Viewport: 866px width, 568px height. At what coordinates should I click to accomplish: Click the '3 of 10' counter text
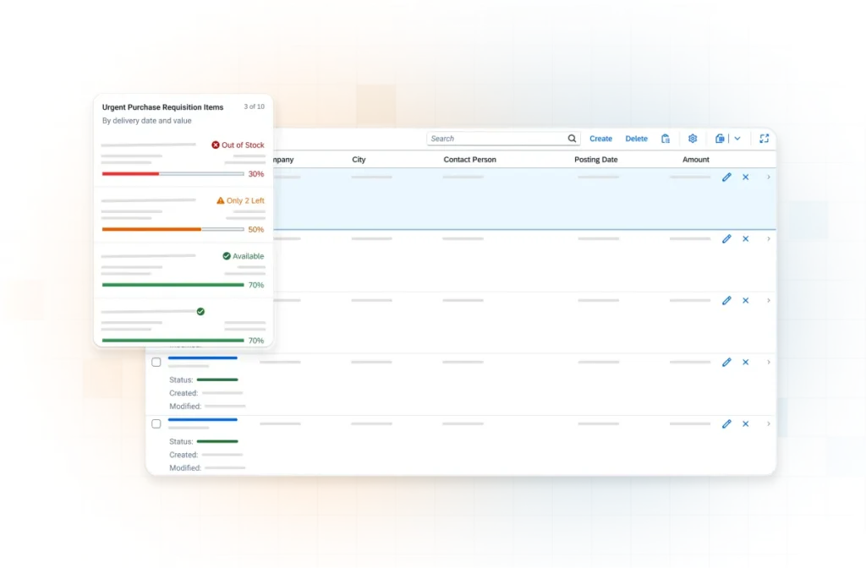click(254, 106)
